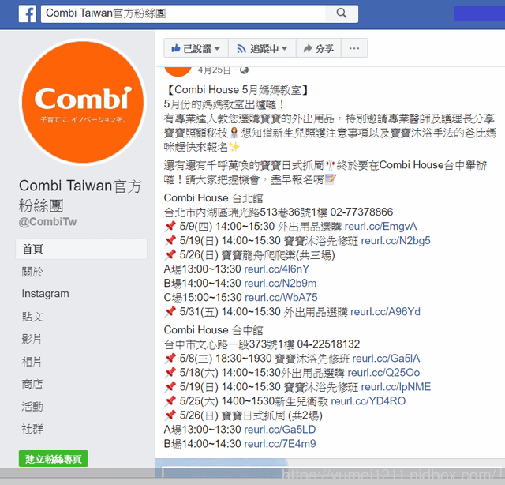
Task: Click the green 建立粉絲專頁 button
Action: tap(54, 459)
